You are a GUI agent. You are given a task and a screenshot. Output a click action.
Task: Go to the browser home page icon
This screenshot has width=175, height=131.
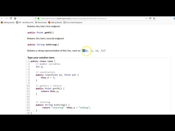tap(15, 18)
